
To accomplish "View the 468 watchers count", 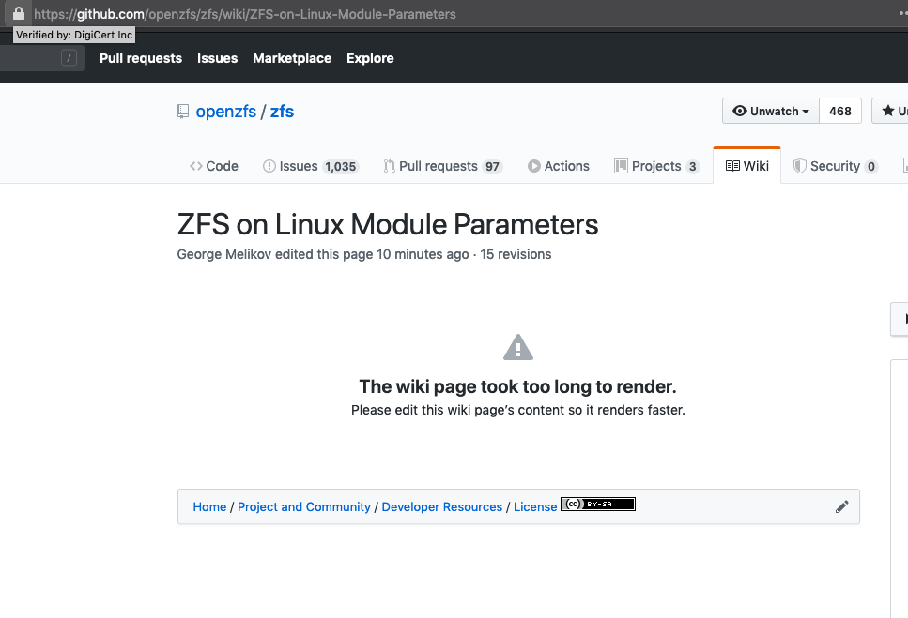I will pos(840,111).
